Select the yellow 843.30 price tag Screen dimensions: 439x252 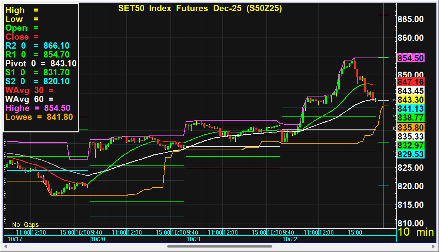(410, 99)
